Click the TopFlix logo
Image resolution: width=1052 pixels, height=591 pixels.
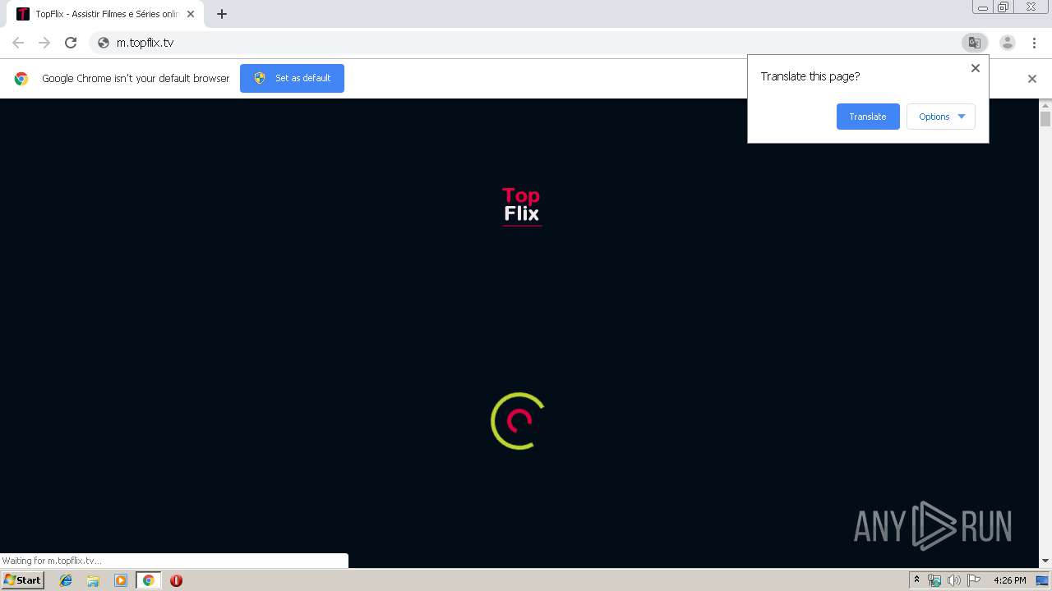(x=522, y=206)
